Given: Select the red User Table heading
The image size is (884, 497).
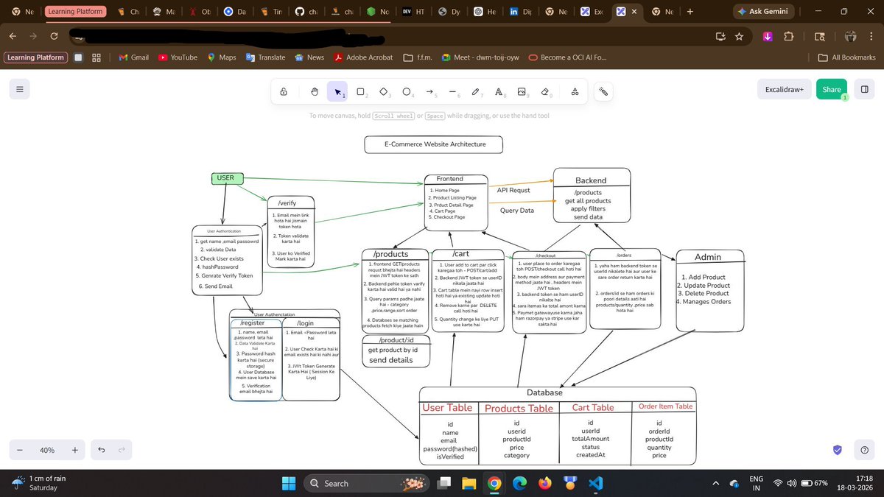Looking at the screenshot, I should coord(448,407).
